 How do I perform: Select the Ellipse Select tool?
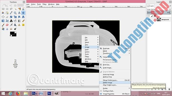[x=7, y=9]
